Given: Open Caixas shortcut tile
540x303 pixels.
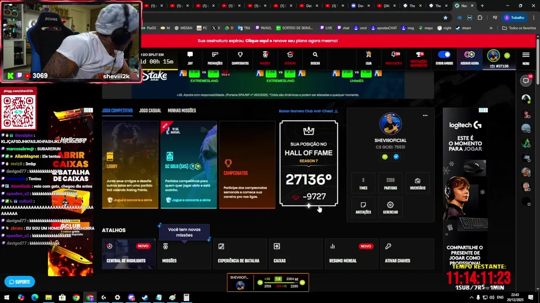Looking at the screenshot, I should [x=296, y=254].
